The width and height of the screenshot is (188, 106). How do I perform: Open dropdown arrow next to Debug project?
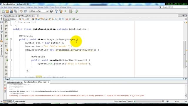(73, 11)
